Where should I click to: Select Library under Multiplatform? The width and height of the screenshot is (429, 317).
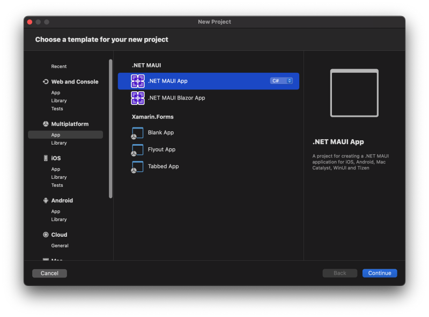(x=59, y=143)
